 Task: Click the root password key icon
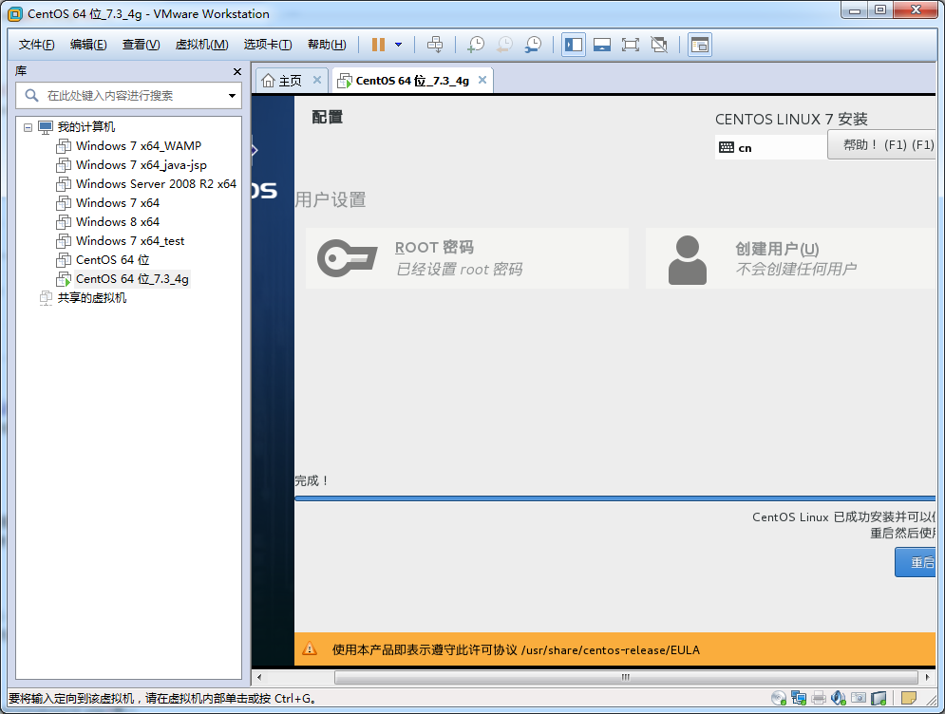[x=348, y=258]
